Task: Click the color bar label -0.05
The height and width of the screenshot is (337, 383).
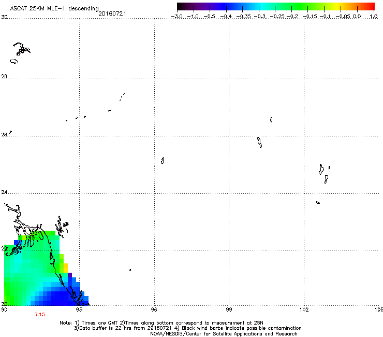Action: [x=343, y=17]
